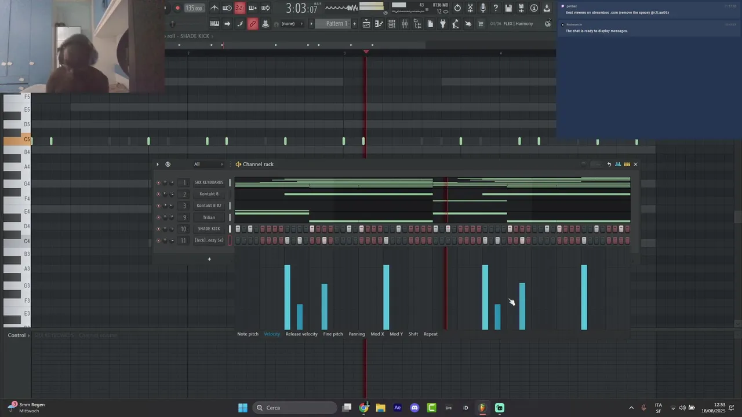Select the Panning graph tab

coord(357,334)
